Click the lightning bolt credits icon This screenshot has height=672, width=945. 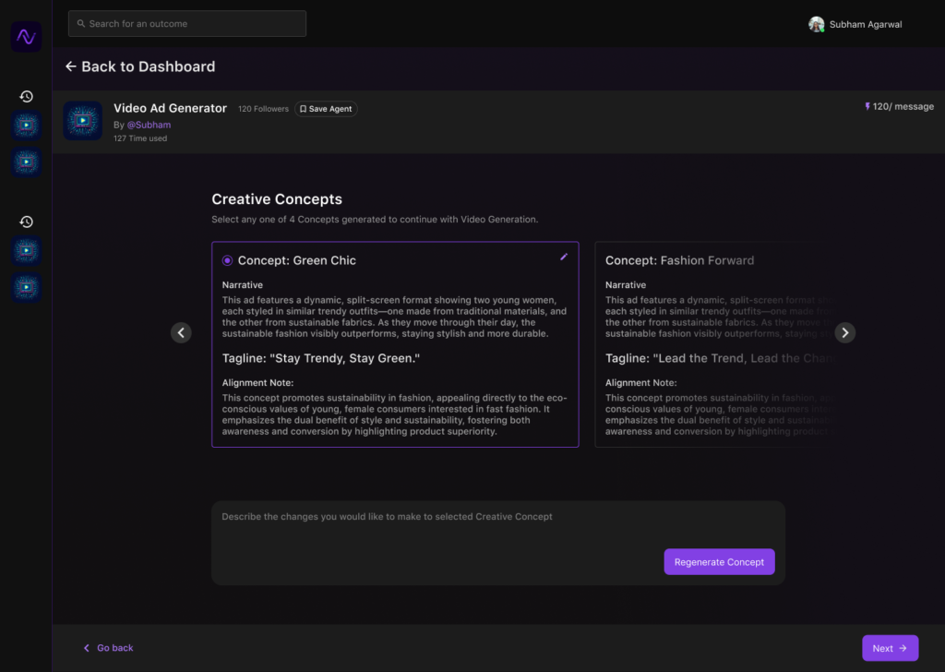tap(867, 107)
